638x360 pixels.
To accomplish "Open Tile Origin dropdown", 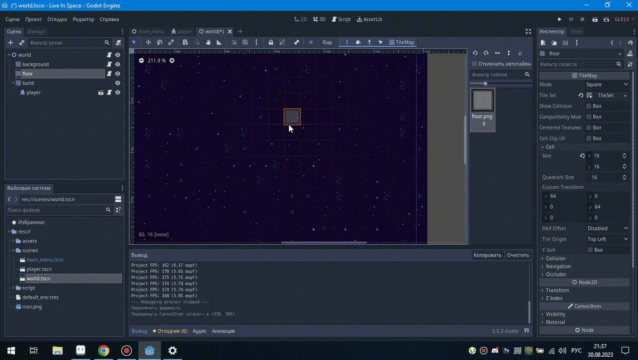I will (608, 239).
